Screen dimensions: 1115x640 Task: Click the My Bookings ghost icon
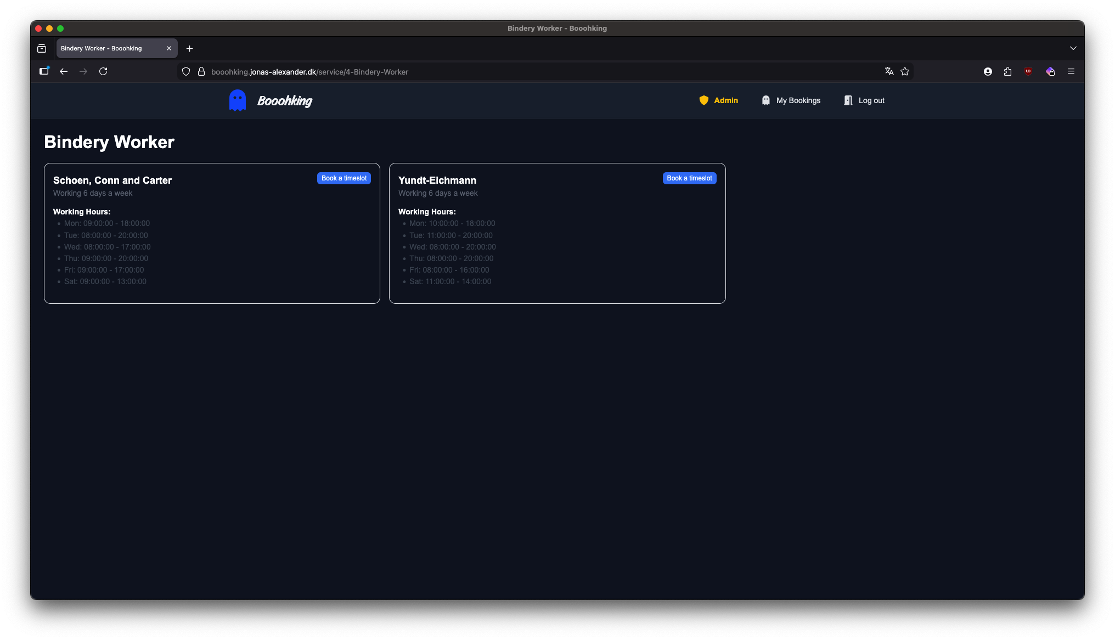pyautogui.click(x=766, y=100)
